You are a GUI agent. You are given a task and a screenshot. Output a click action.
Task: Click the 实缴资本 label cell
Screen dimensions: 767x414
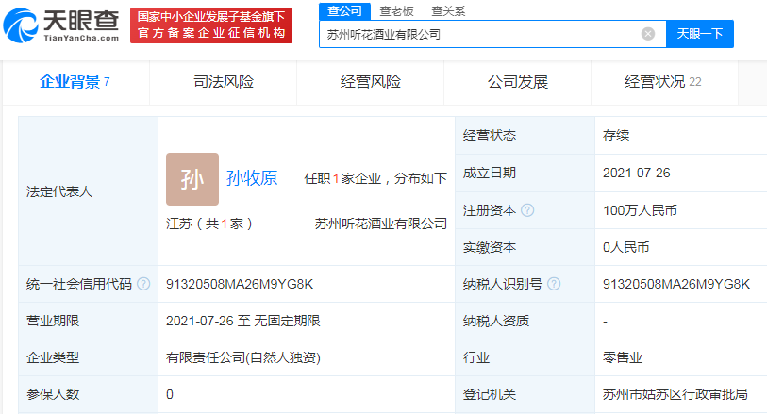(525, 247)
